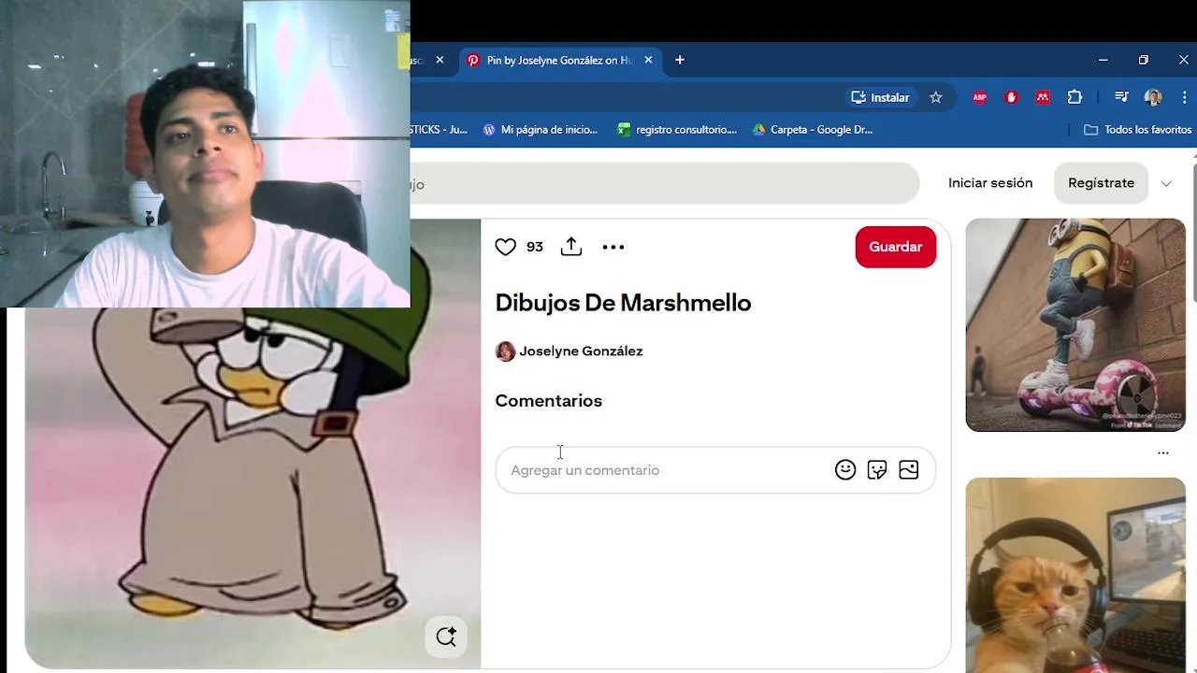Open the cat with headphones pin thumbnail
The width and height of the screenshot is (1197, 673).
[1075, 575]
